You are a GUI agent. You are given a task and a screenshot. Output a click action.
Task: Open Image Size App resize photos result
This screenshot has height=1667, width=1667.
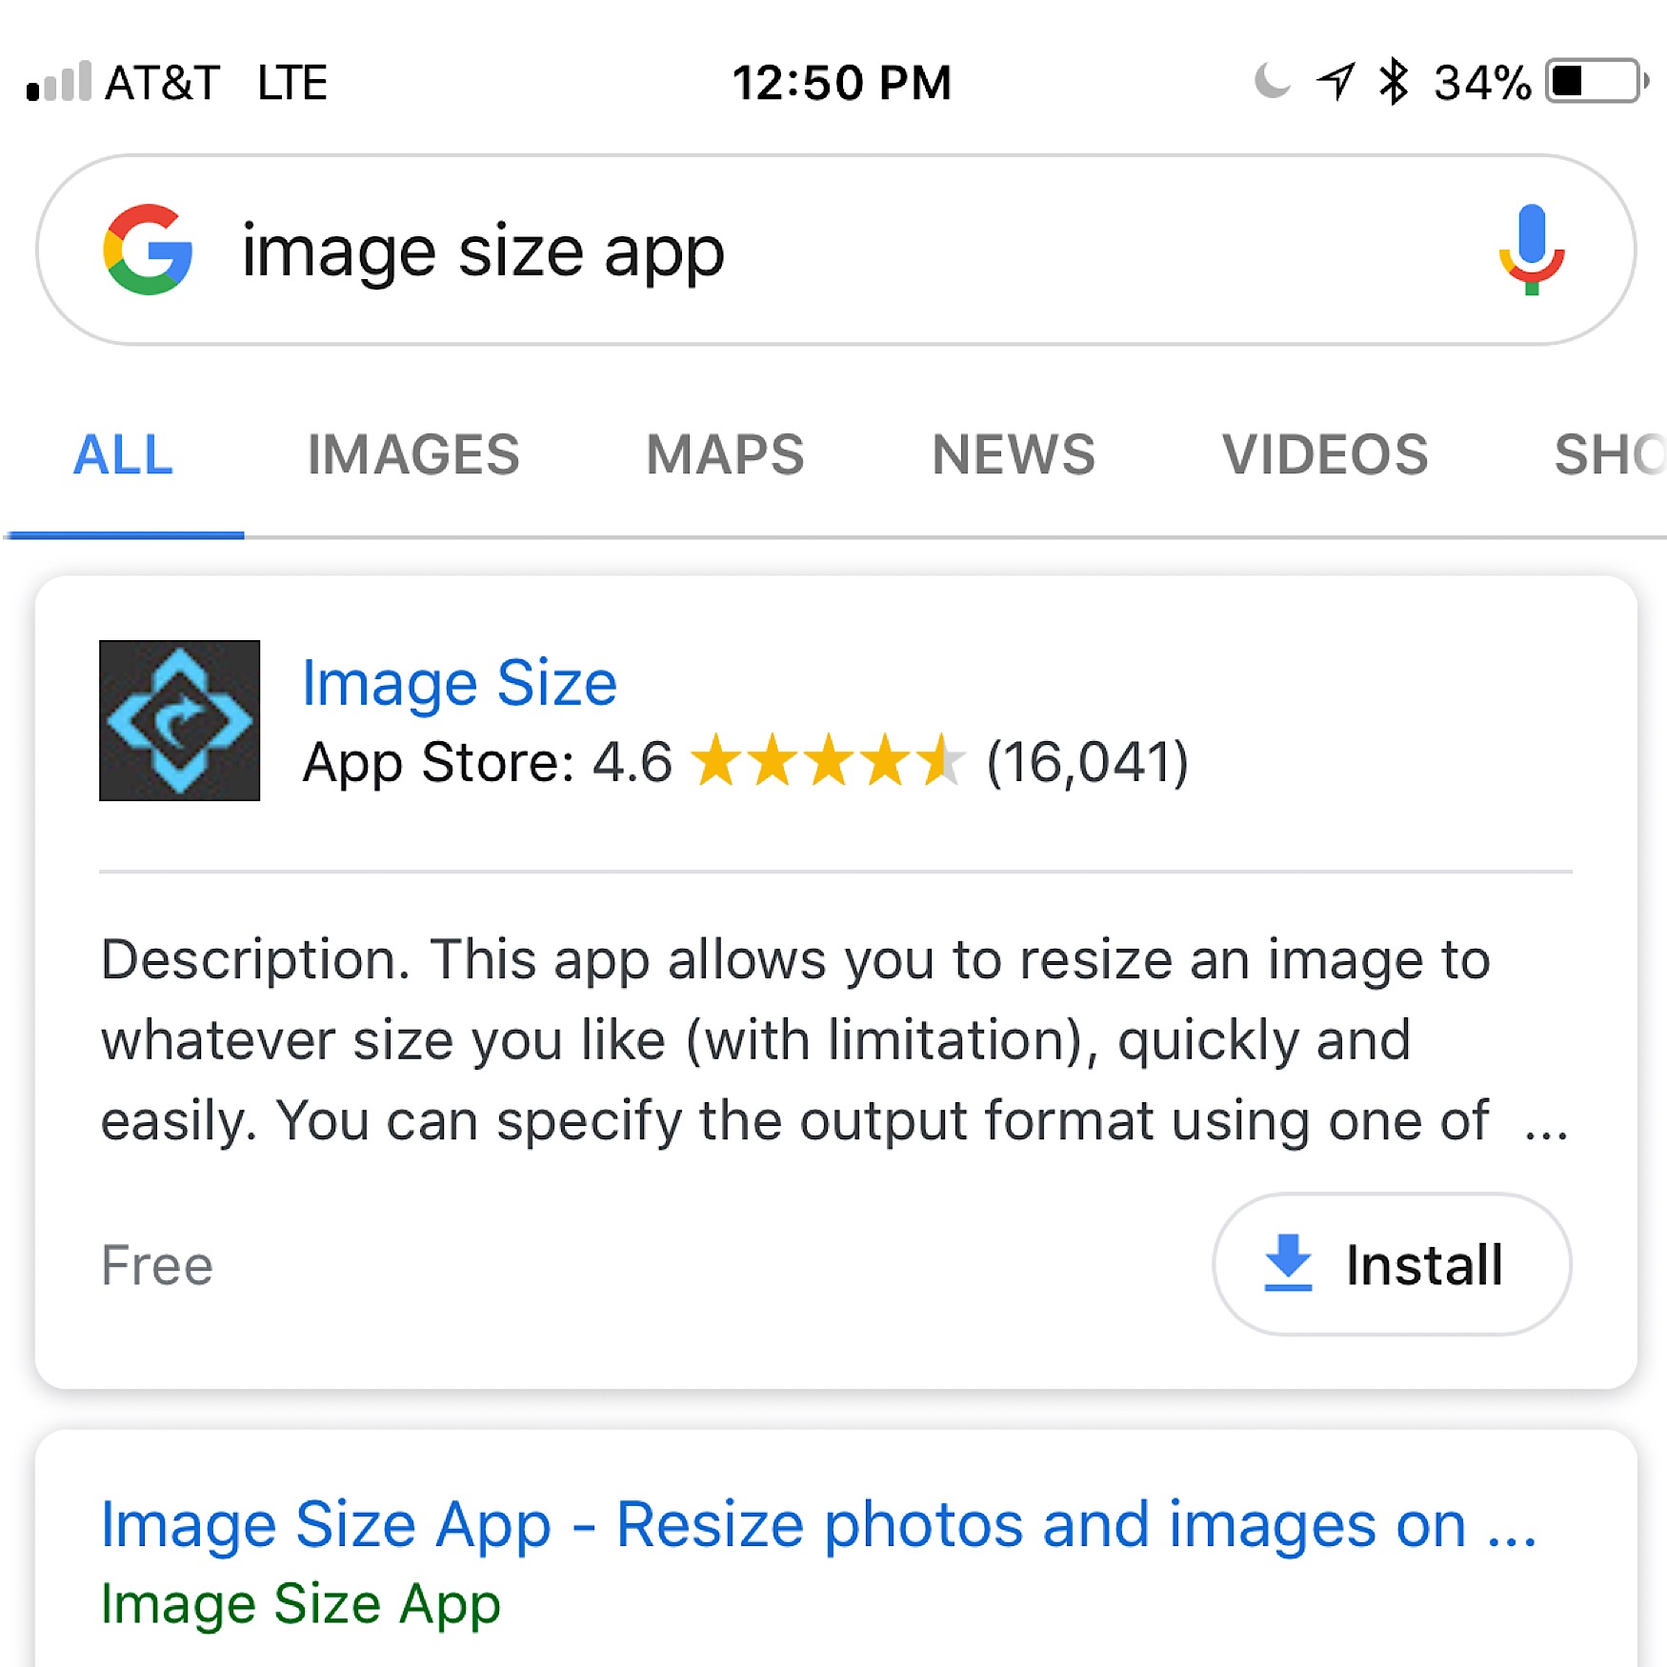click(x=818, y=1525)
